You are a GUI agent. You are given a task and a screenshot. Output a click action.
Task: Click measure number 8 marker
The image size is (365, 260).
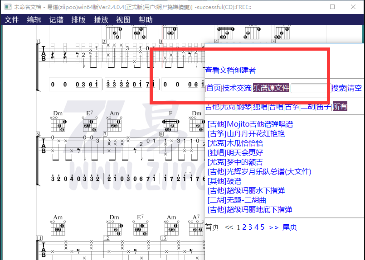(161, 134)
